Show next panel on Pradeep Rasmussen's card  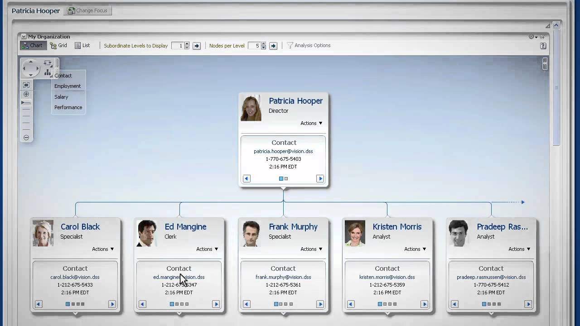pos(528,304)
